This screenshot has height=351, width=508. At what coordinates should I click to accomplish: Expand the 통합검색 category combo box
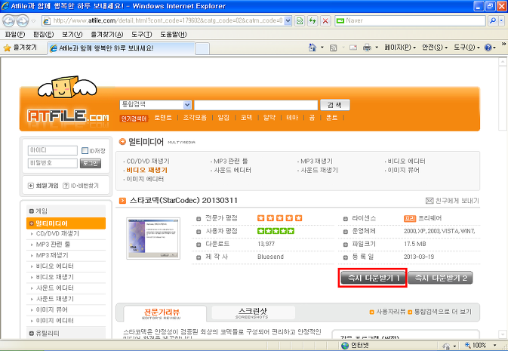tap(155, 105)
